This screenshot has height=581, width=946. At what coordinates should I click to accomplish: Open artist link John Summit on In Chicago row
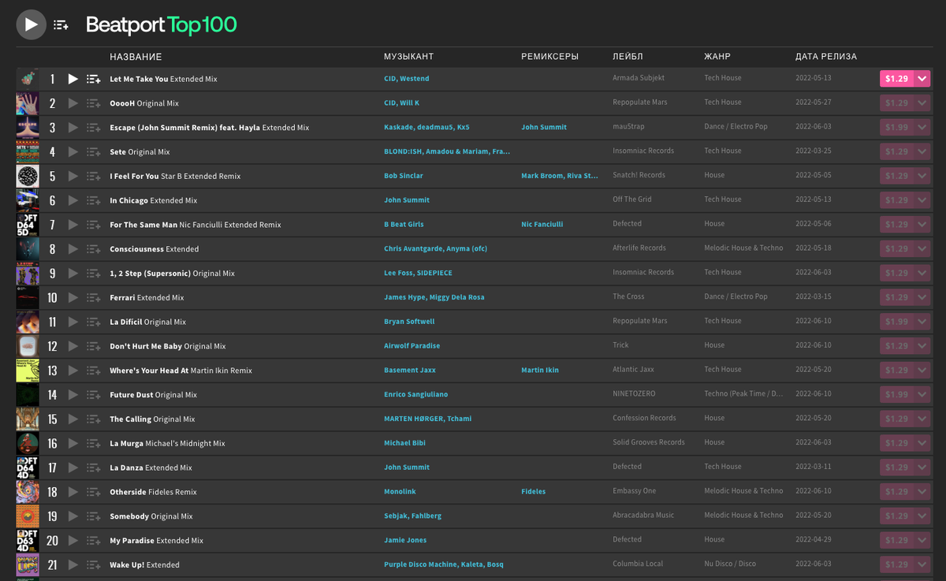click(x=407, y=200)
